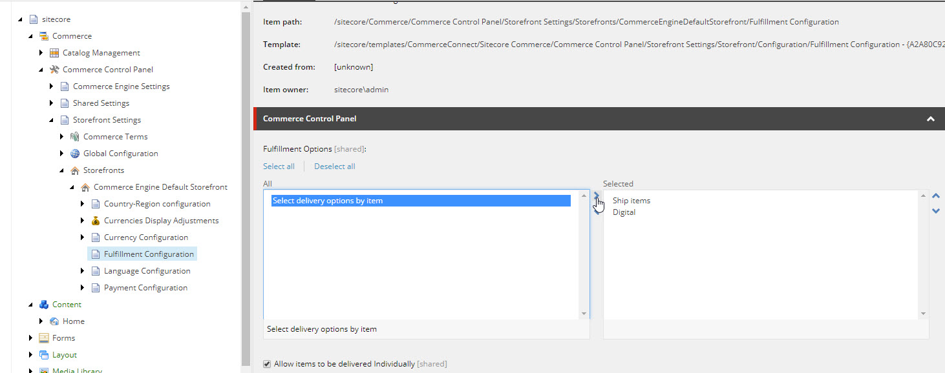Click the Fulfillment Configuration page icon
This screenshot has height=373, width=945.
pyautogui.click(x=96, y=254)
